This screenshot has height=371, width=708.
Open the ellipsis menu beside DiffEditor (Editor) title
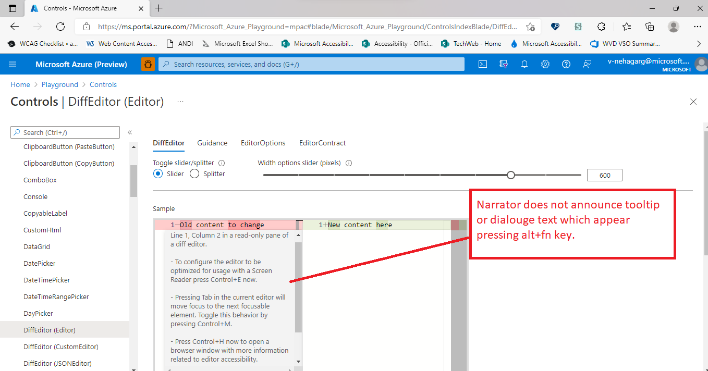180,102
